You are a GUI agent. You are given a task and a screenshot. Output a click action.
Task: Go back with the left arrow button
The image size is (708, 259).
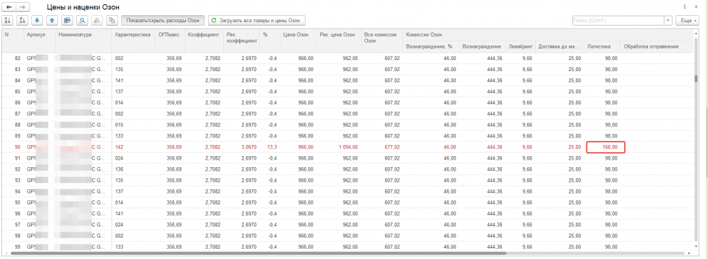click(9, 7)
